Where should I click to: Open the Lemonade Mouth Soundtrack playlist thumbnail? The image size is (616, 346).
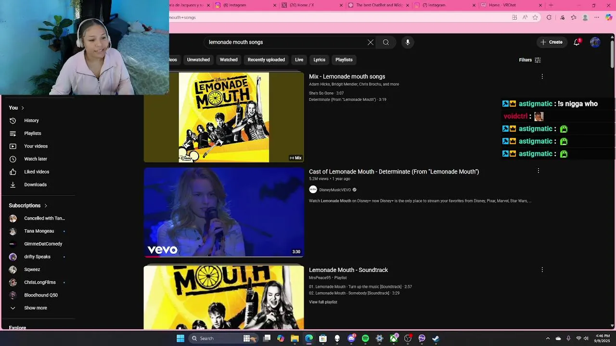tap(224, 297)
